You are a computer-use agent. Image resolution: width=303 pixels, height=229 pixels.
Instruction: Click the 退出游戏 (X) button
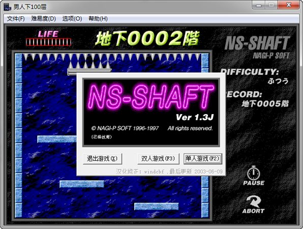(x=102, y=159)
